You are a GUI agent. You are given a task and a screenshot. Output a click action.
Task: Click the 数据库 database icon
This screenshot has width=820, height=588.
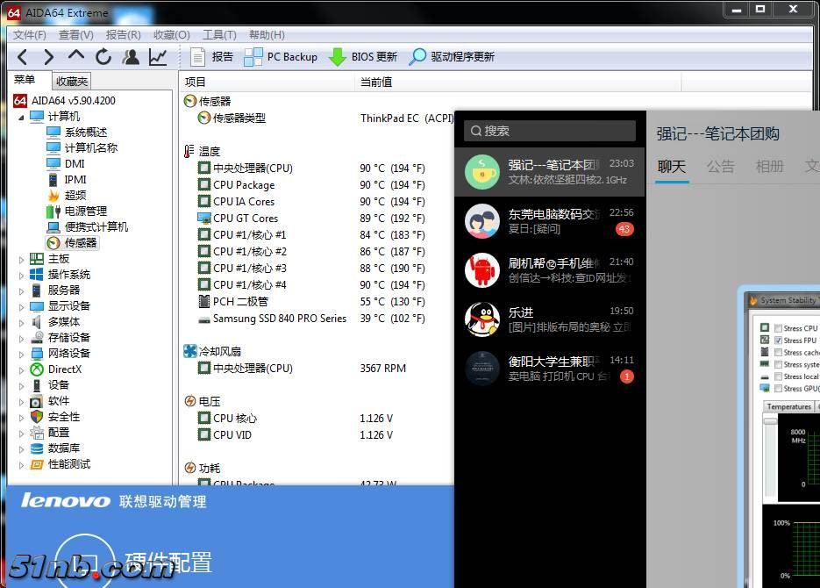point(37,448)
